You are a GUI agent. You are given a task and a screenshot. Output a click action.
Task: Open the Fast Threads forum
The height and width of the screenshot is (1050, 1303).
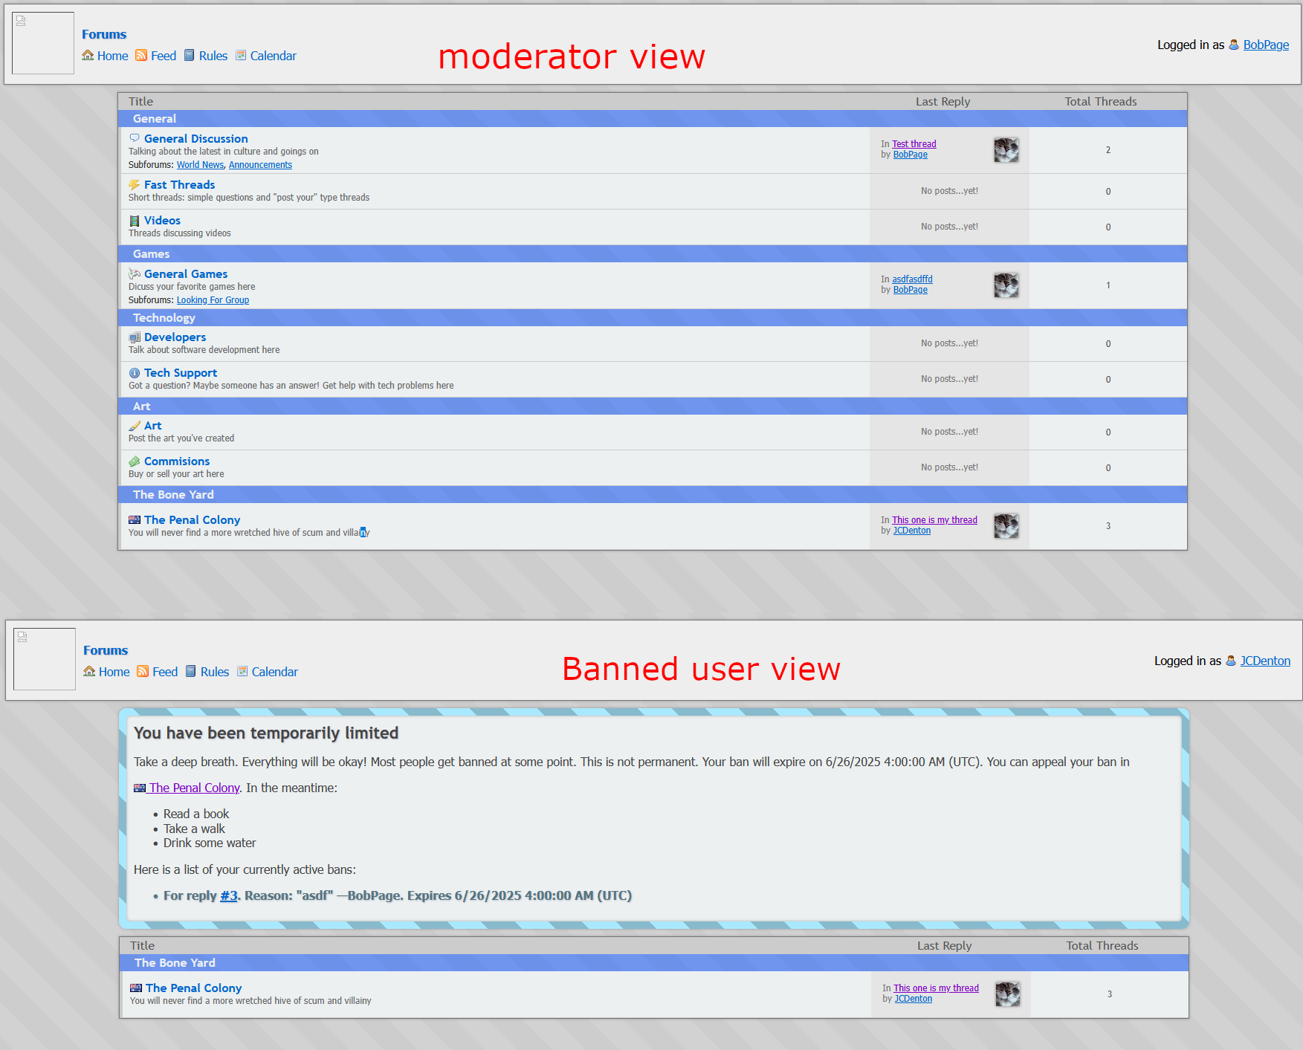(180, 185)
